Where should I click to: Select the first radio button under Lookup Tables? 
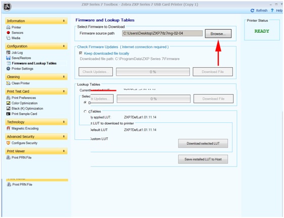85,102
